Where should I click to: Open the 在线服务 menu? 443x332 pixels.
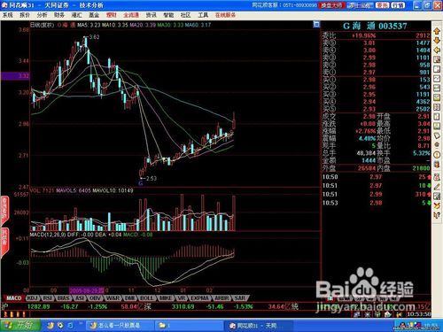(225, 15)
